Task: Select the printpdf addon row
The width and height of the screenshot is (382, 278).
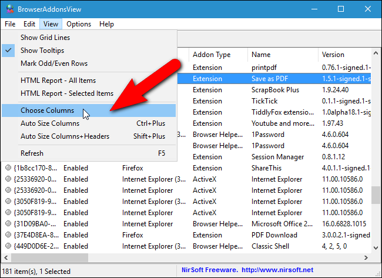Action: (274, 68)
